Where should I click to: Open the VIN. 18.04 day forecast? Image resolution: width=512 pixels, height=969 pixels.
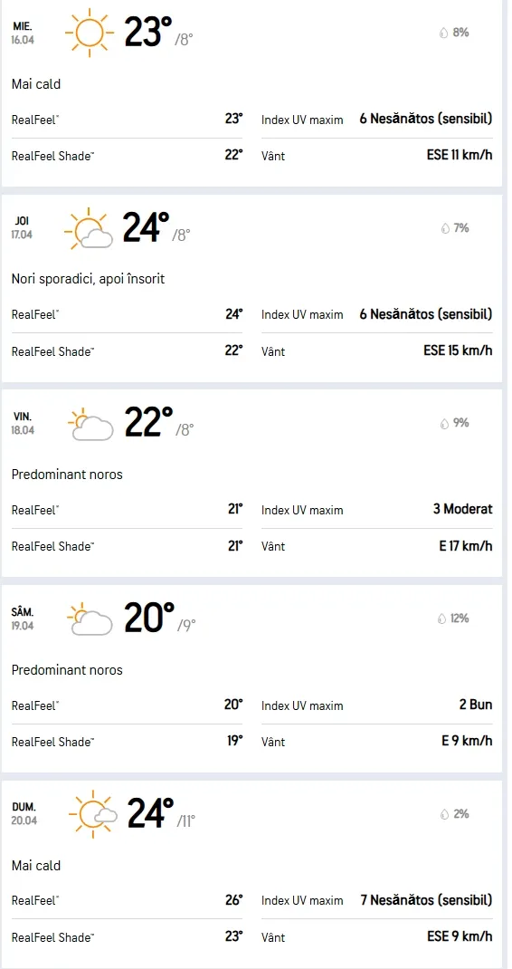(x=251, y=484)
